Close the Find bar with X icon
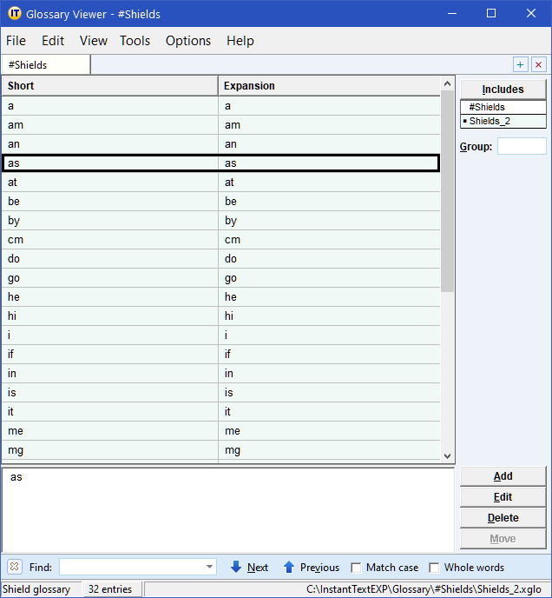 pos(14,568)
